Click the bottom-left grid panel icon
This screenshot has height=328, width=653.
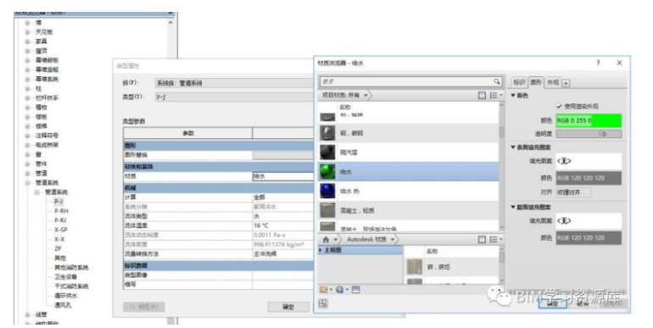(323, 303)
